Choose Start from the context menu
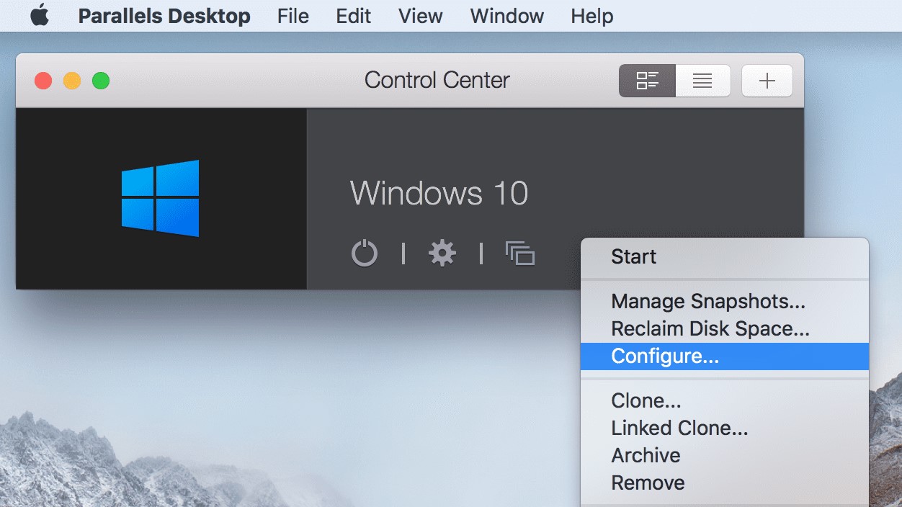The width and height of the screenshot is (902, 507). [x=725, y=257]
